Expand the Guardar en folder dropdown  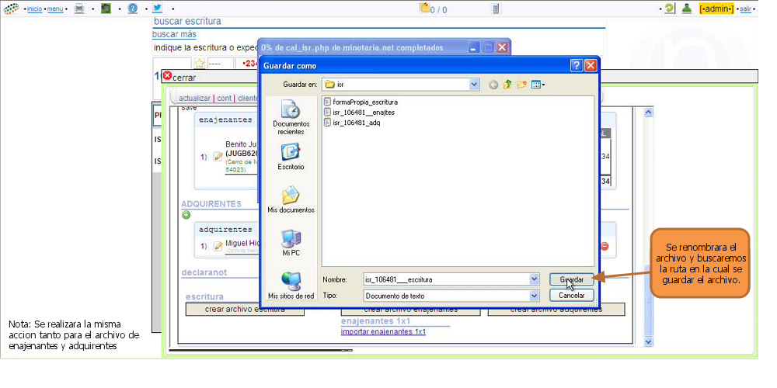click(x=474, y=85)
